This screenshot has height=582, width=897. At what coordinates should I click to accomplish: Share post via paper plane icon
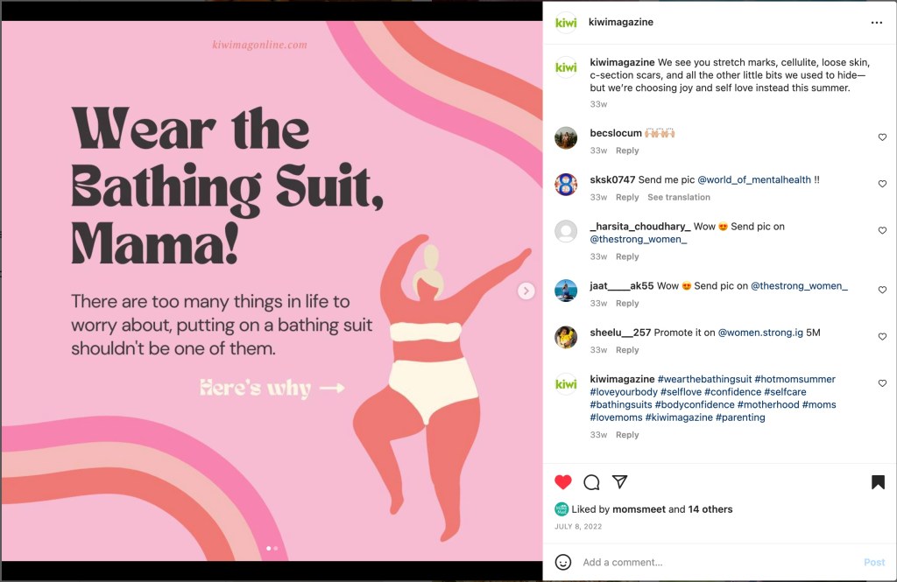[619, 482]
